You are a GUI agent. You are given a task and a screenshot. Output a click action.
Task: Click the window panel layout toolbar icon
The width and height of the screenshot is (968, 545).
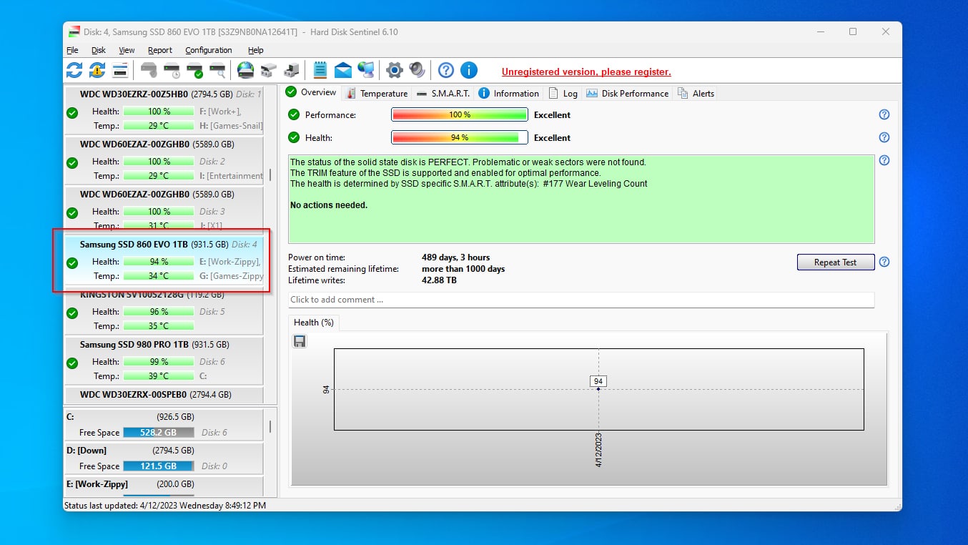click(x=120, y=70)
